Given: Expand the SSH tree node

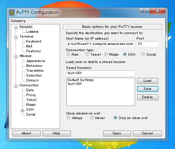Looking at the screenshot, I should pos(23,110).
